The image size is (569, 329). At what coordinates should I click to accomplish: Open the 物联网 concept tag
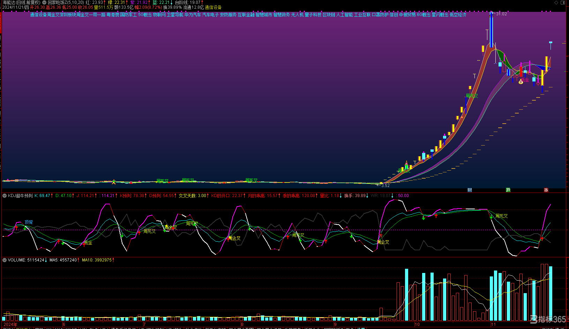coord(159,15)
